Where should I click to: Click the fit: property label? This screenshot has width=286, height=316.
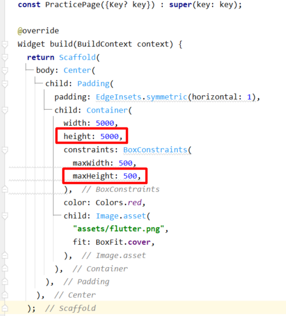82,242
